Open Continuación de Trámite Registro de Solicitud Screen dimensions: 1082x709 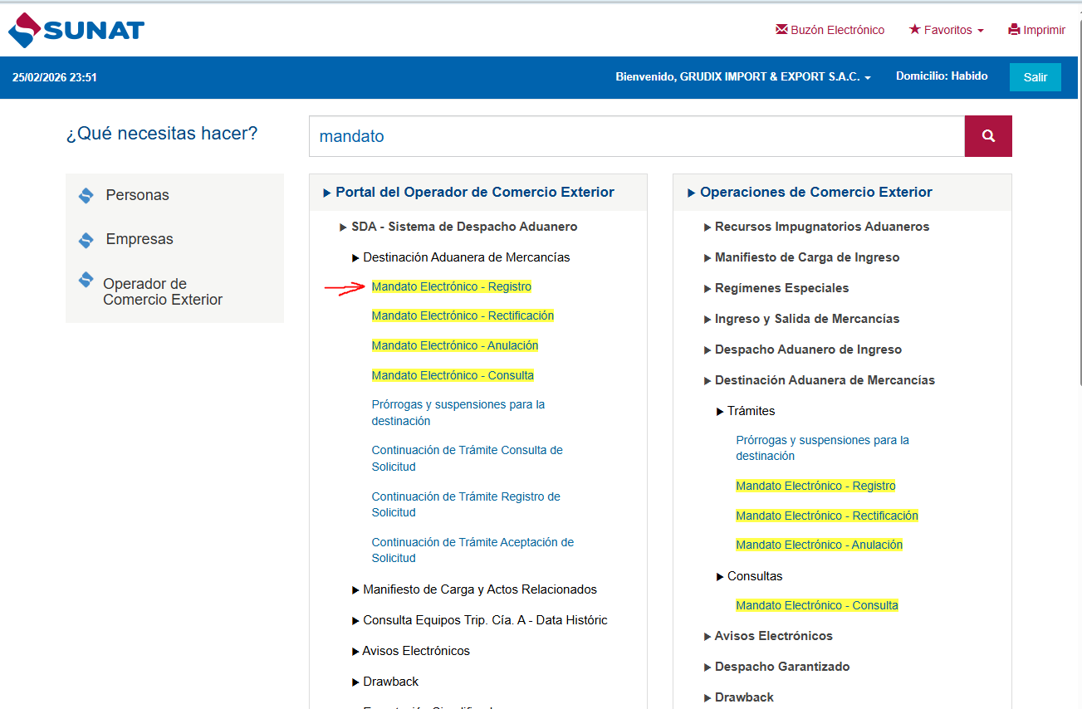tap(466, 505)
